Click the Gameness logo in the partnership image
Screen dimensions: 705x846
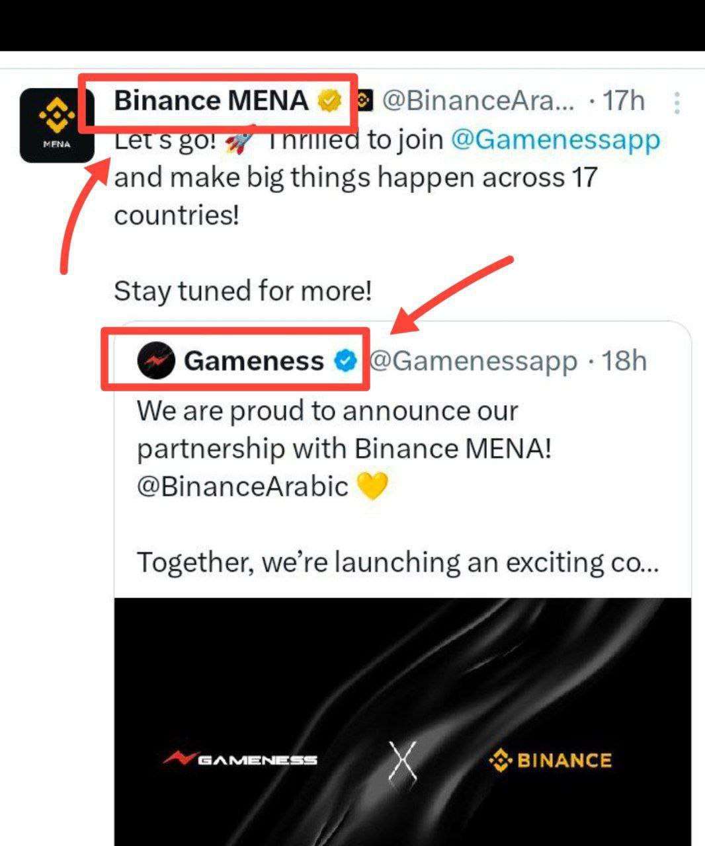(x=241, y=759)
